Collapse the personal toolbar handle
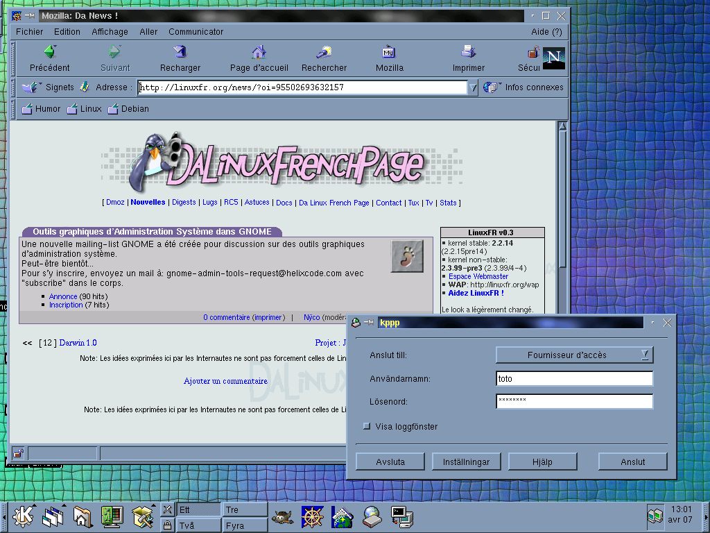The height and width of the screenshot is (533, 710). tap(14, 109)
